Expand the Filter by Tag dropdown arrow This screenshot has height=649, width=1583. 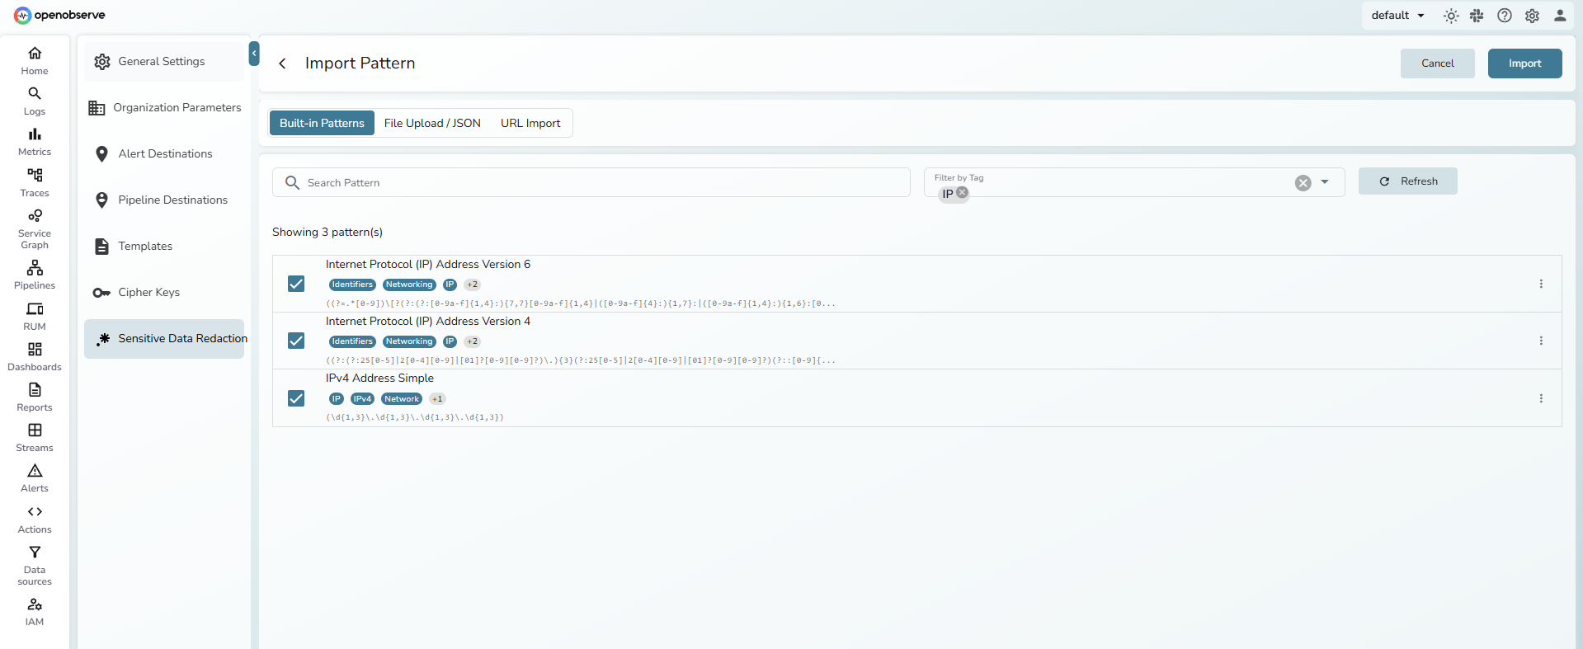click(x=1325, y=182)
